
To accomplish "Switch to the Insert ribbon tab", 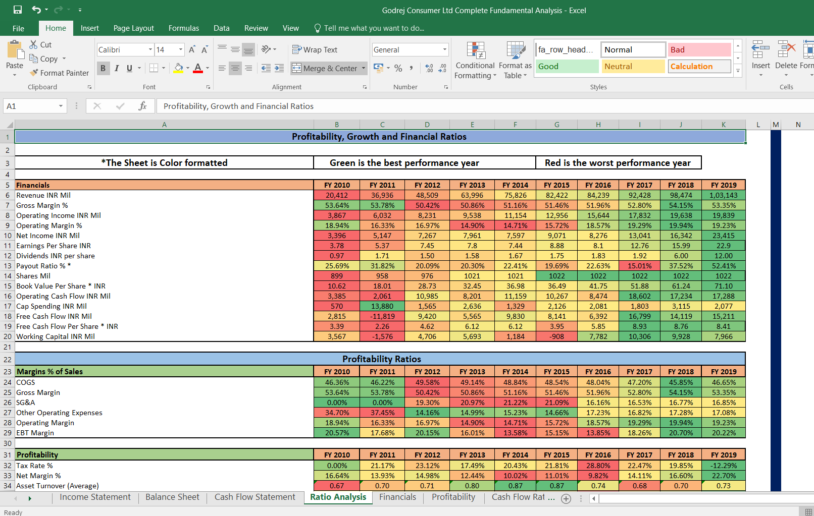I will pos(90,28).
